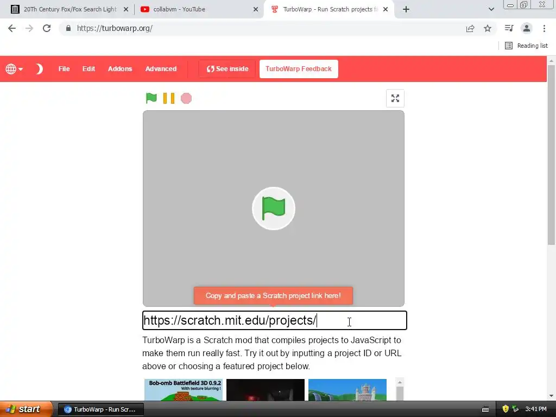Open TurboWarp Feedback
Screen dimensions: 556x417
click(299, 69)
